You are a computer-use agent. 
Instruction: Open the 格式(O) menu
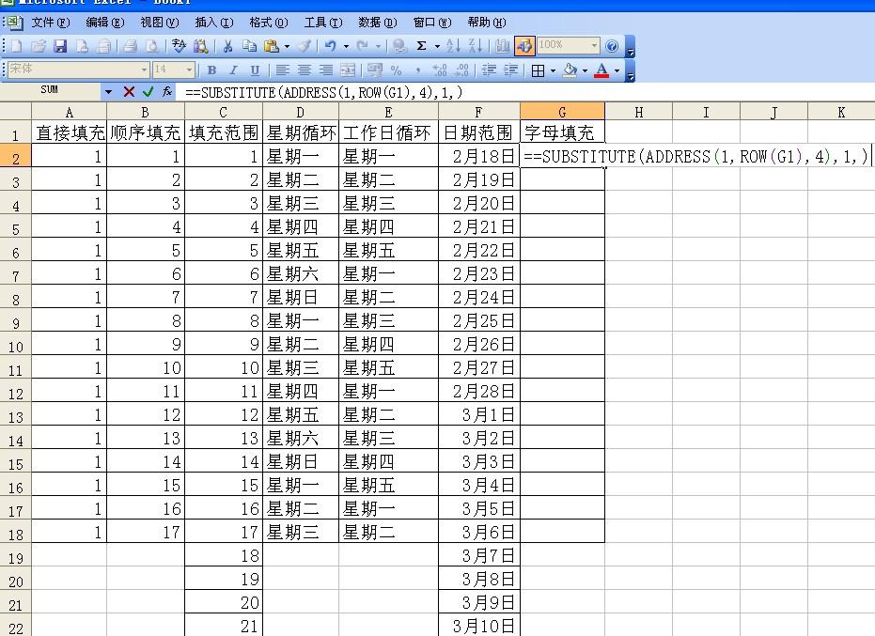[x=269, y=23]
